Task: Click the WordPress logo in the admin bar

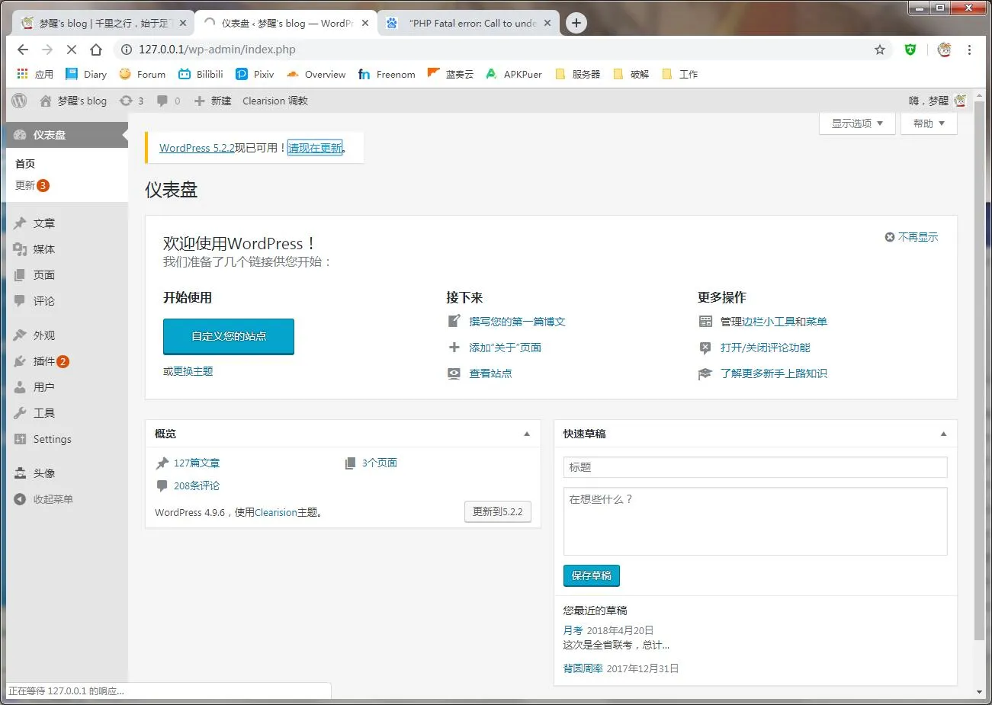Action: [x=18, y=100]
